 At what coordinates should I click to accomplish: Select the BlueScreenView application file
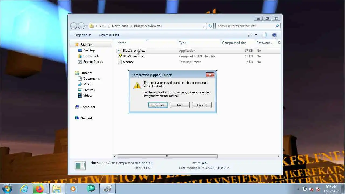134,51
